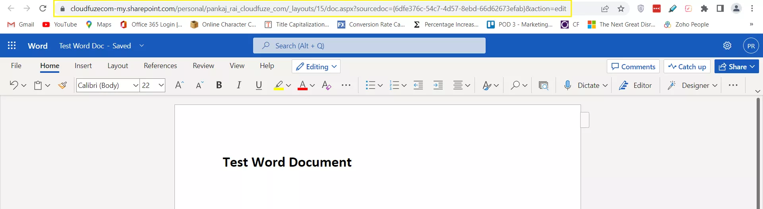This screenshot has width=763, height=209.
Task: Apply bulleted list
Action: point(370,85)
